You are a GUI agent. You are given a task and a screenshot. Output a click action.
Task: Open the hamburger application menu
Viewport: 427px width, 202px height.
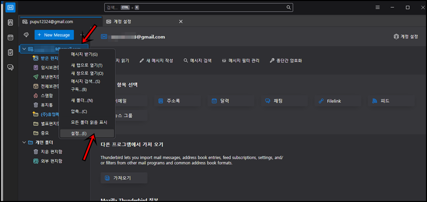pyautogui.click(x=377, y=7)
